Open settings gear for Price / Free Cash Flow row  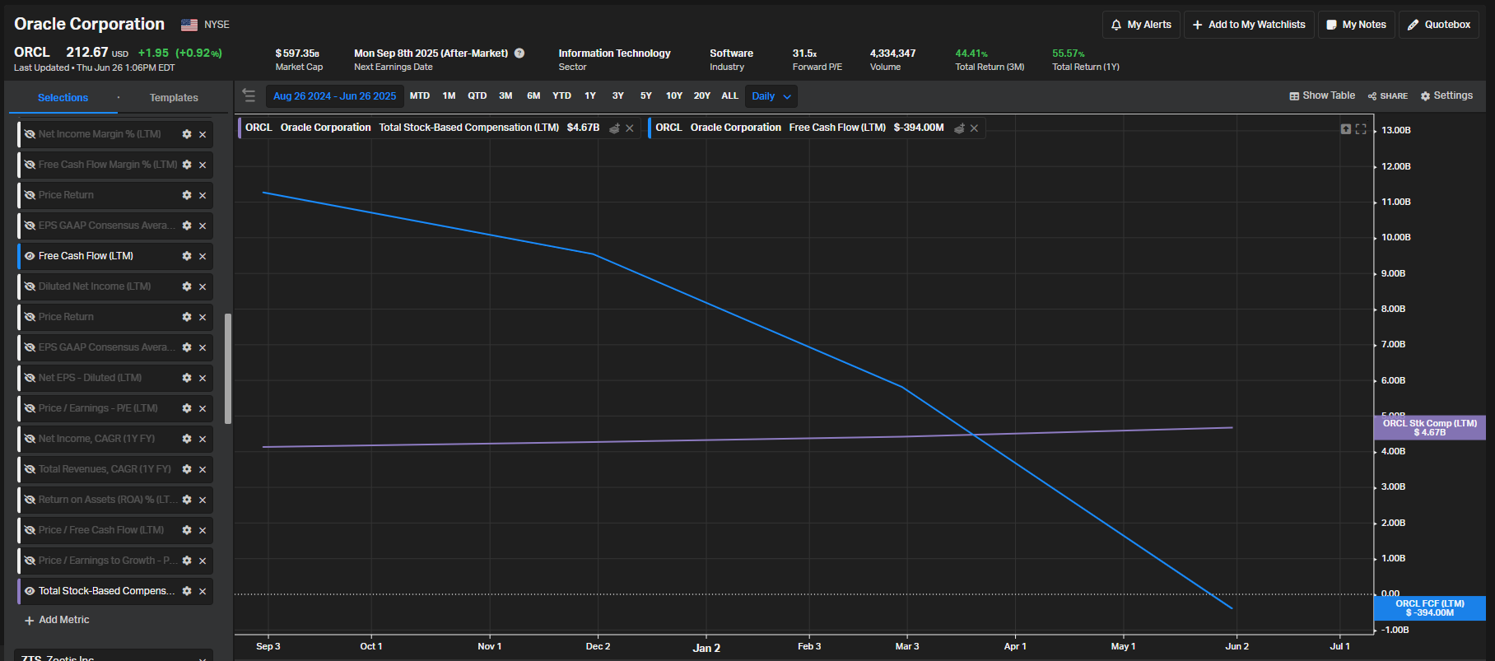tap(187, 530)
